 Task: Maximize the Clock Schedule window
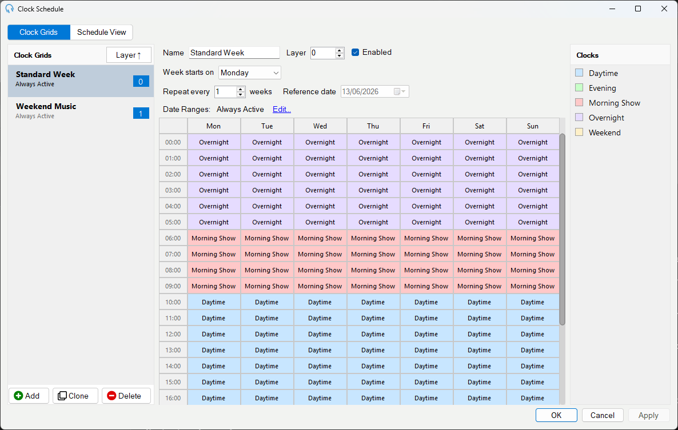click(638, 9)
